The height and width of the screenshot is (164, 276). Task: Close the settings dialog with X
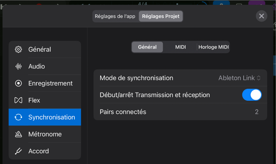click(x=262, y=16)
